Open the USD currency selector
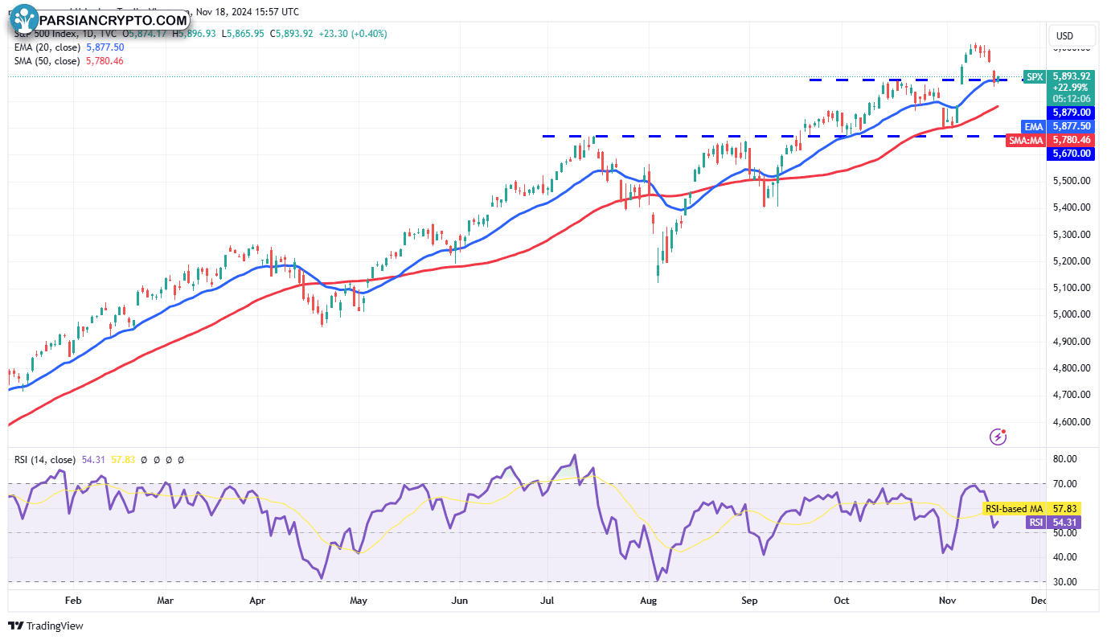This screenshot has height=640, width=1107. pos(1072,36)
